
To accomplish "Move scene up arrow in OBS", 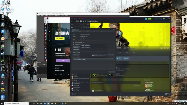I will 42,75.
